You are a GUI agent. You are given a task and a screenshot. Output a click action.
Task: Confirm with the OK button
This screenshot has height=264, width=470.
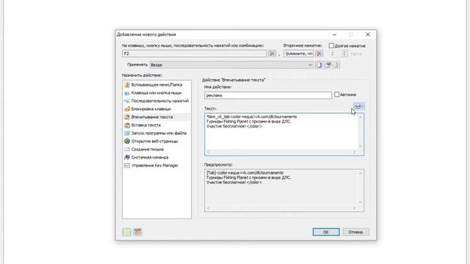[x=326, y=232]
